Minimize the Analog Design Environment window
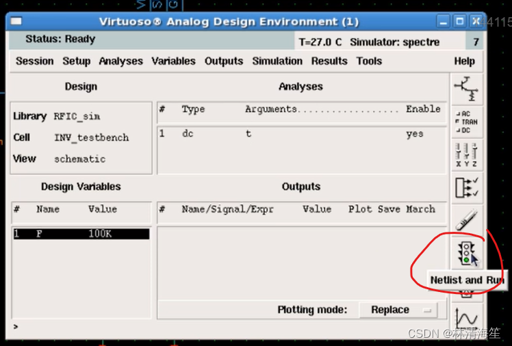Viewport: 512px width, 346px height. click(443, 22)
